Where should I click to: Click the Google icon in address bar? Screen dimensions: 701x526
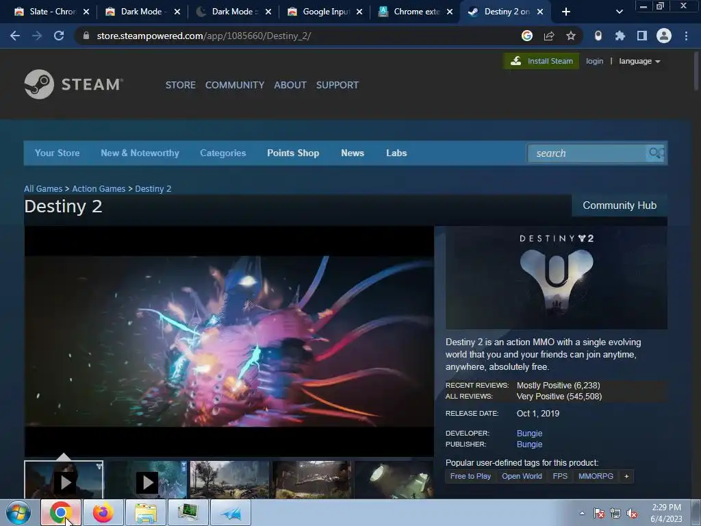click(x=527, y=36)
